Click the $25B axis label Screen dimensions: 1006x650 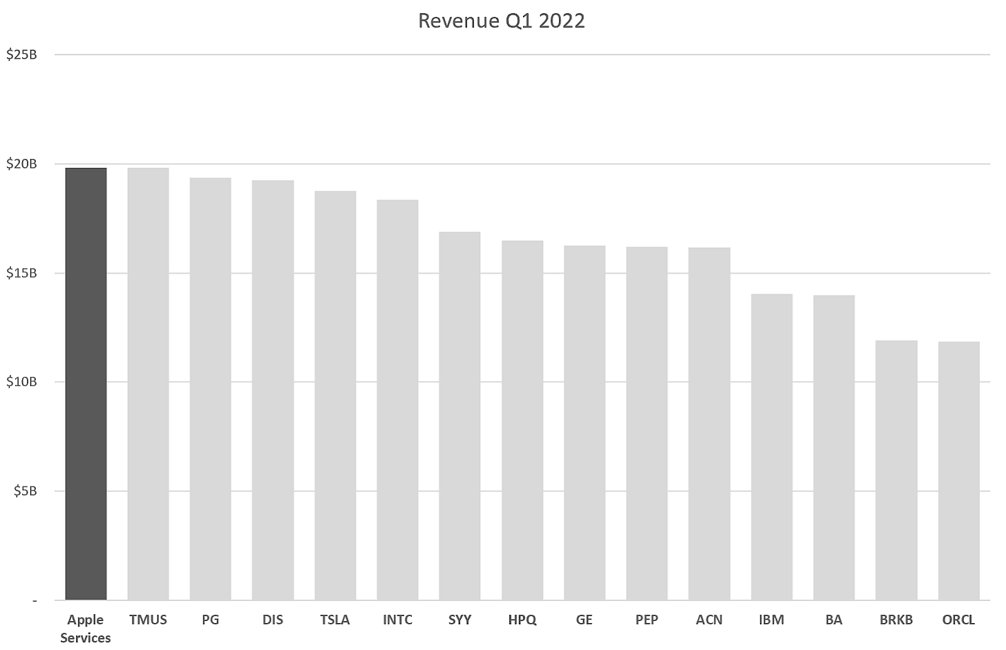pyautogui.click(x=21, y=55)
